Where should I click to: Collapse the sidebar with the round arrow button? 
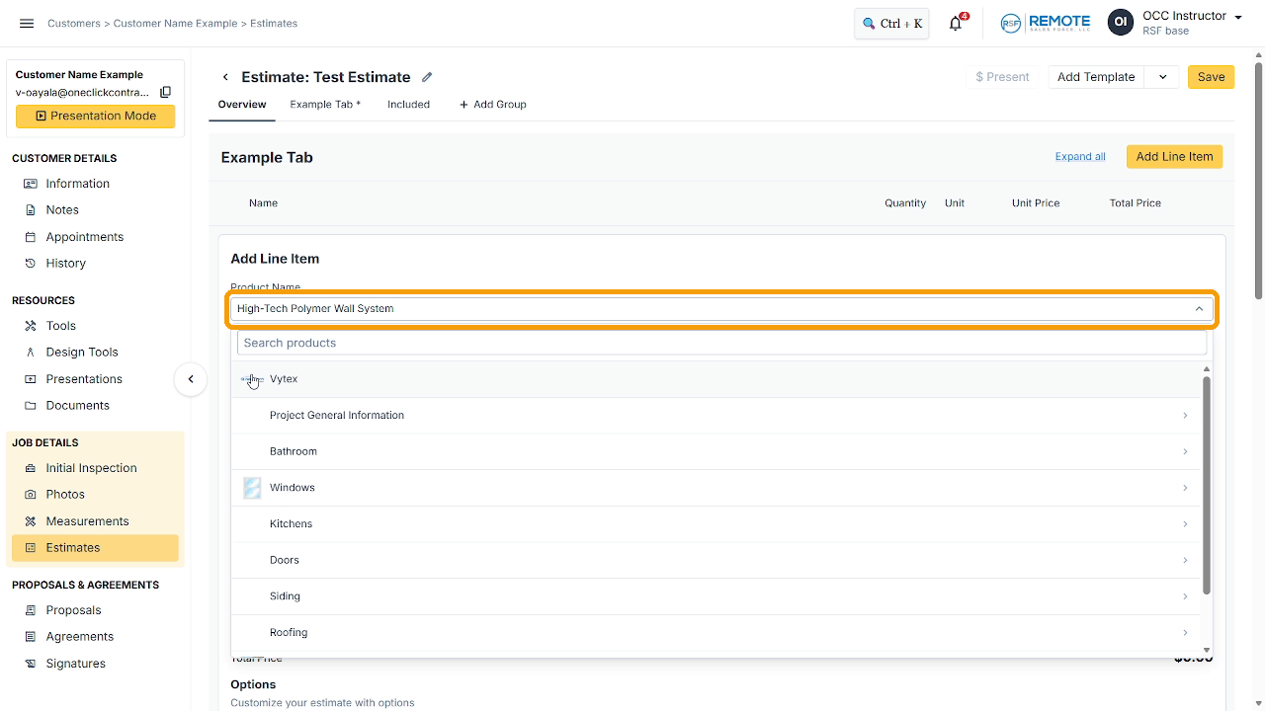[x=191, y=379]
